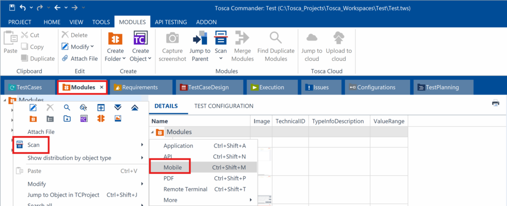The width and height of the screenshot is (507, 206).
Task: Navigate forward with the right arrow icon
Action: (x=75, y=7)
